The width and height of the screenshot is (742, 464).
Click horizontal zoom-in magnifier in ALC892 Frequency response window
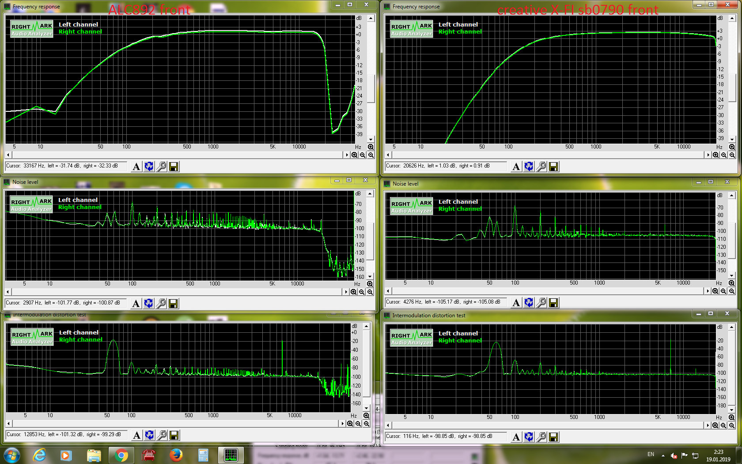click(x=354, y=155)
